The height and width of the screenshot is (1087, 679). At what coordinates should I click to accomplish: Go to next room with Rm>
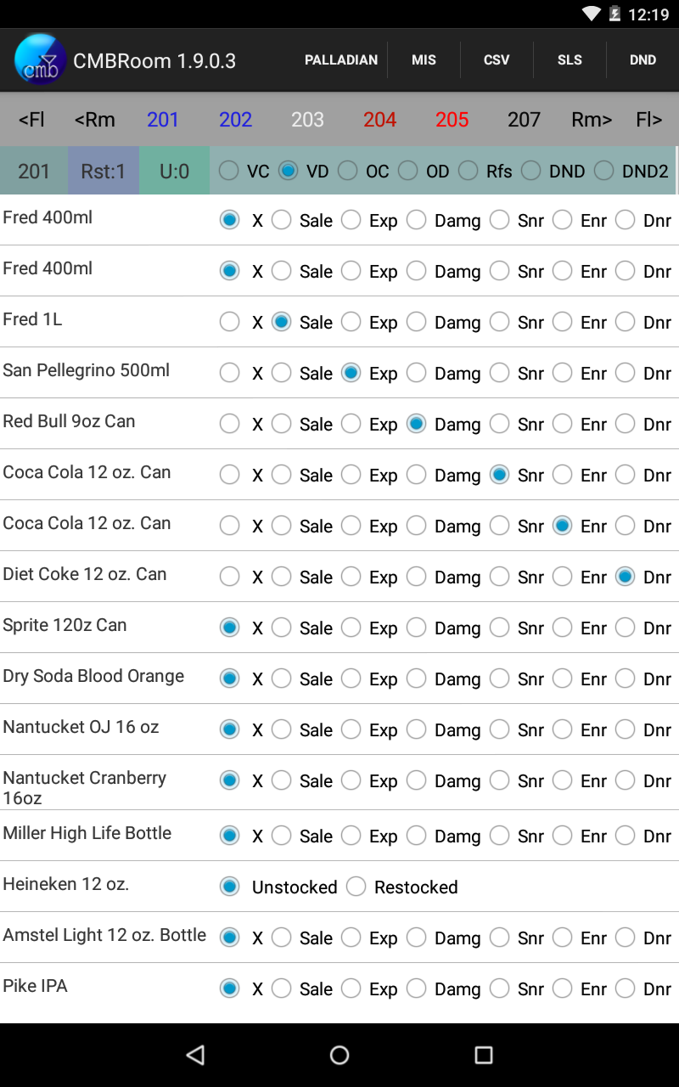[592, 120]
